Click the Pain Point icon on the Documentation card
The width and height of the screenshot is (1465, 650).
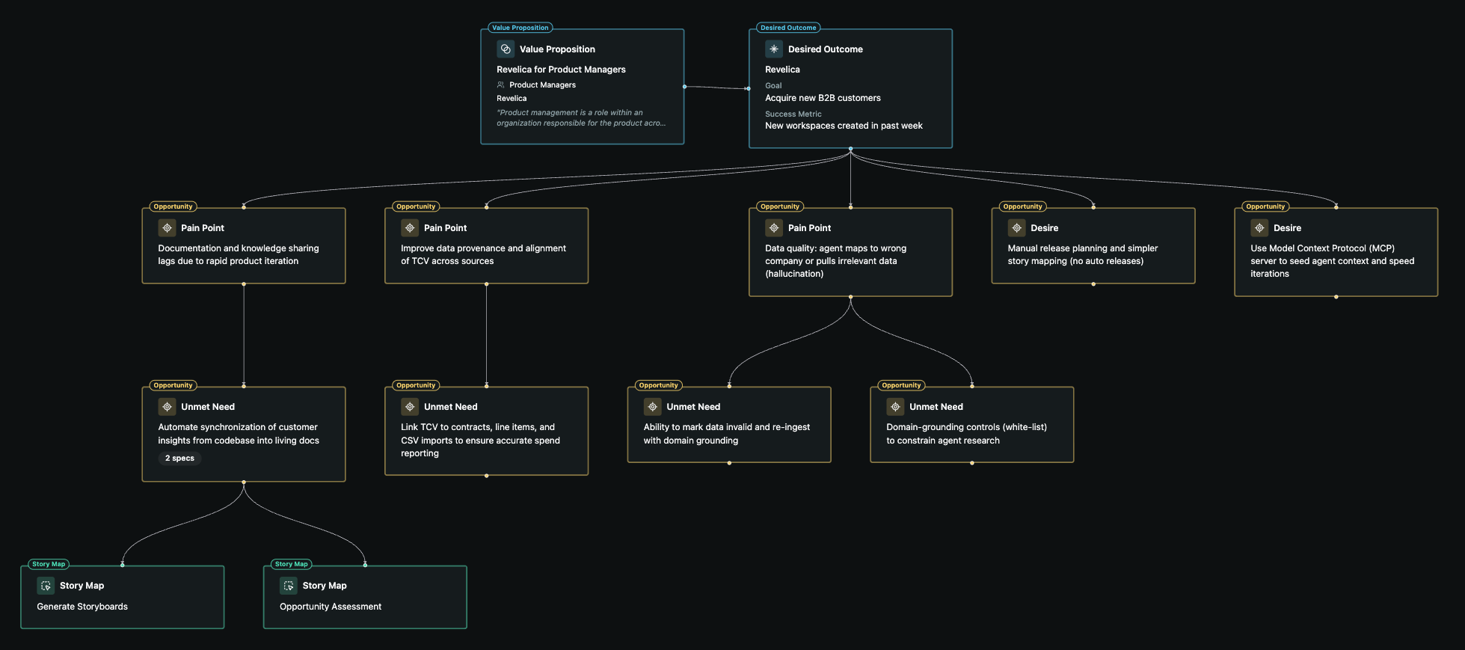[167, 228]
